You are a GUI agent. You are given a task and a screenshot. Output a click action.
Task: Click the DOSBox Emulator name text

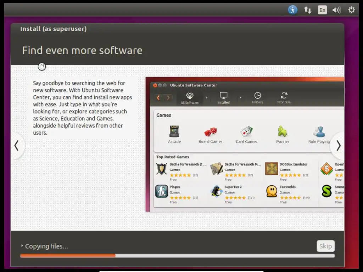coord(293,164)
